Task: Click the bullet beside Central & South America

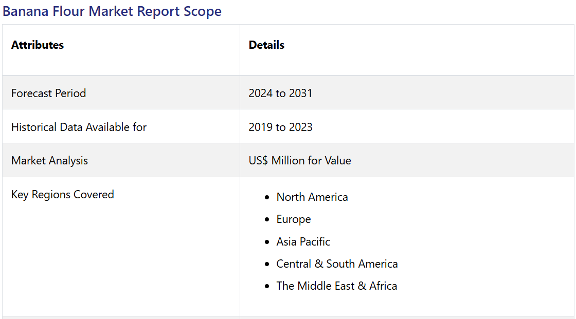Action: tap(266, 265)
